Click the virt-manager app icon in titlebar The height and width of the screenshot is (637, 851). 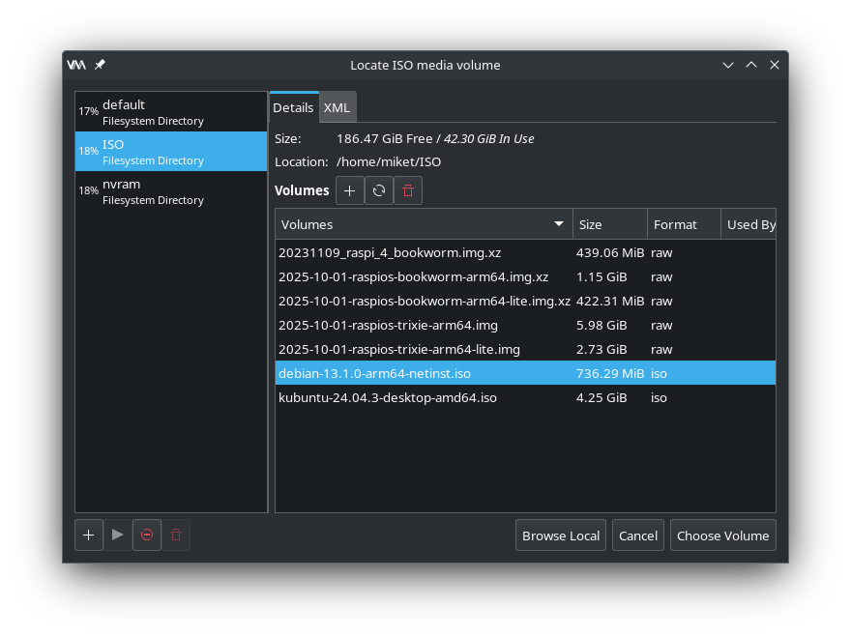click(76, 65)
